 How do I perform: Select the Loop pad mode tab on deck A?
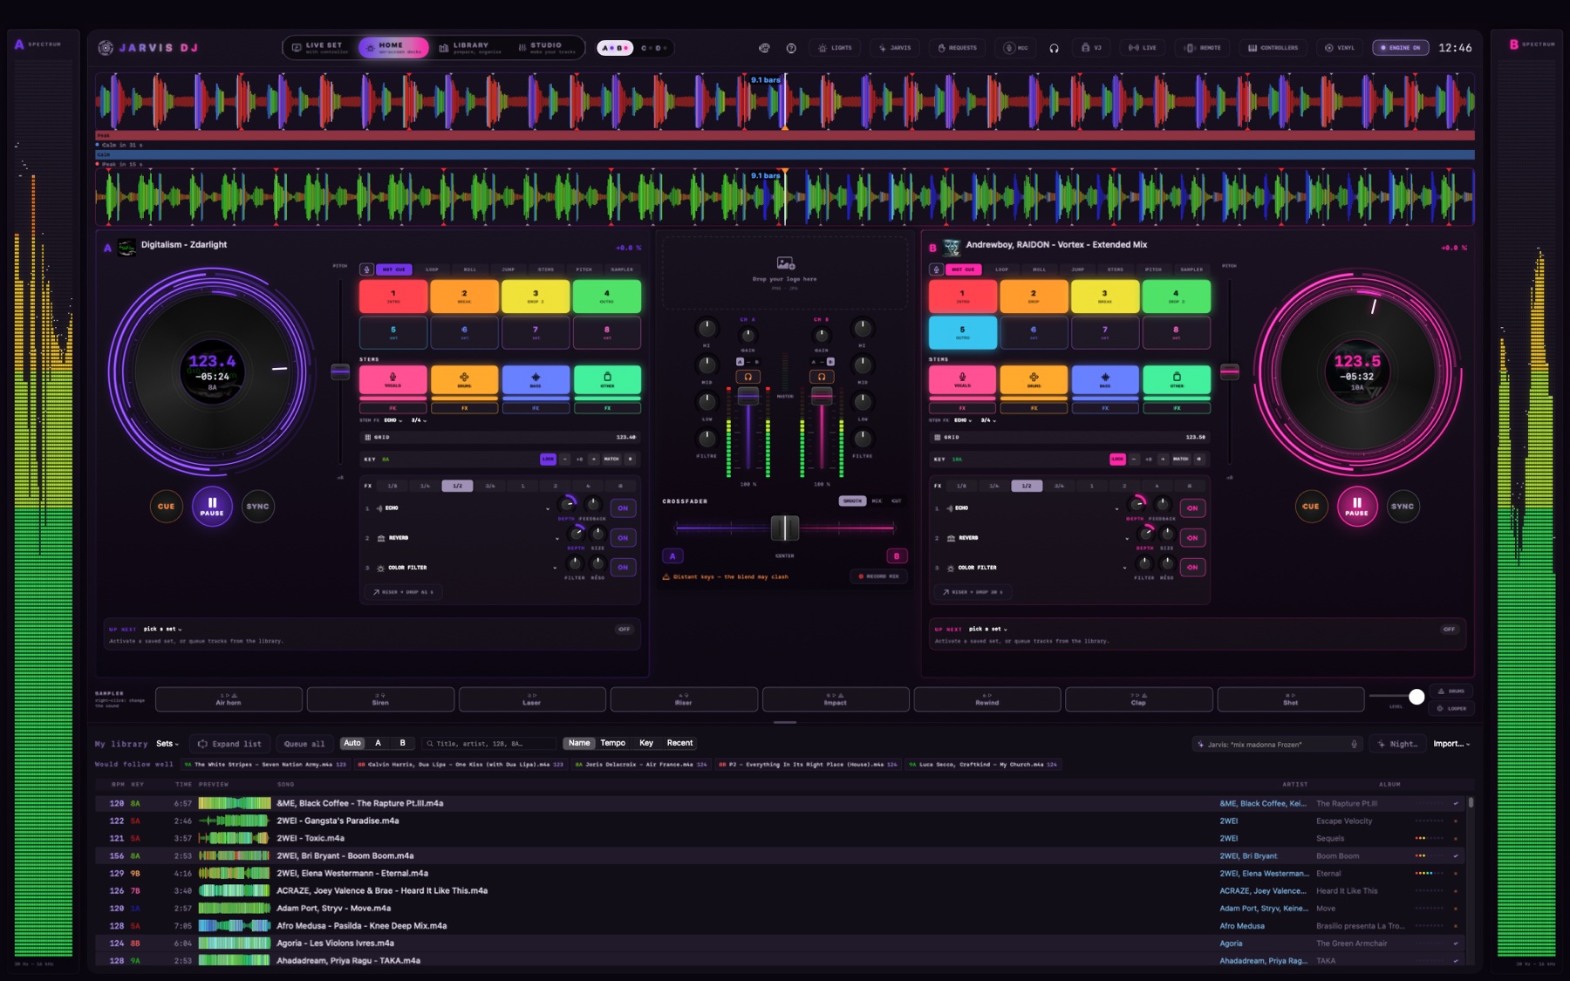point(432,269)
